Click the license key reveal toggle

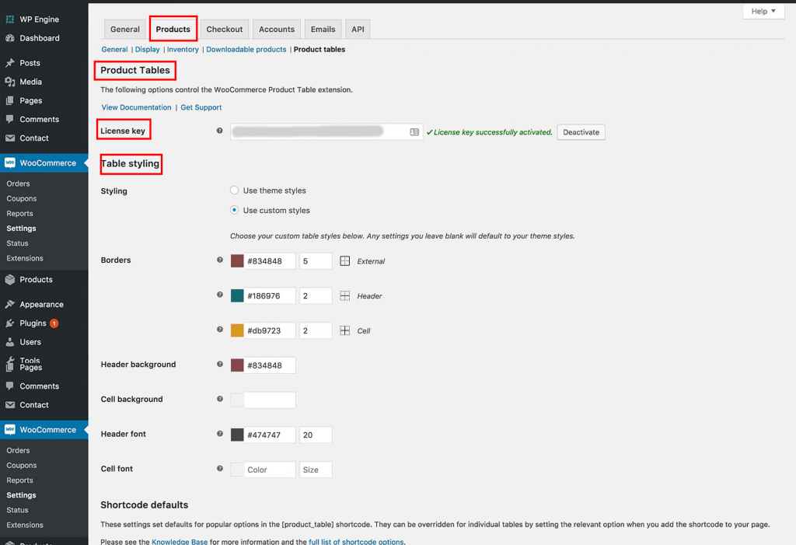coord(414,131)
